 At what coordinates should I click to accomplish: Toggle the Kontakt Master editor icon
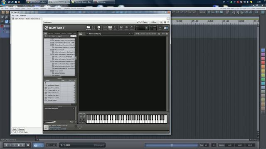(94, 28)
